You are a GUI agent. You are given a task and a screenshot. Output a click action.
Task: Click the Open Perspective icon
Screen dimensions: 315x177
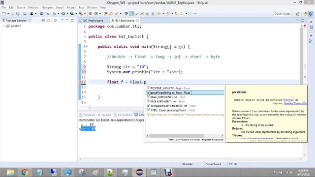click(298, 14)
